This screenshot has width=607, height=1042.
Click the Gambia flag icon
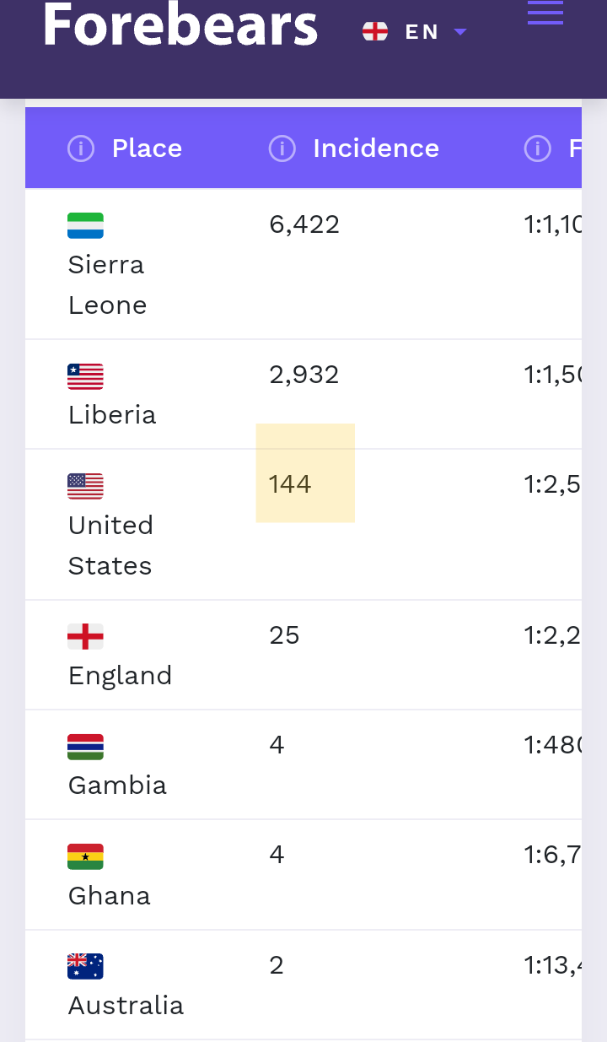(x=85, y=747)
